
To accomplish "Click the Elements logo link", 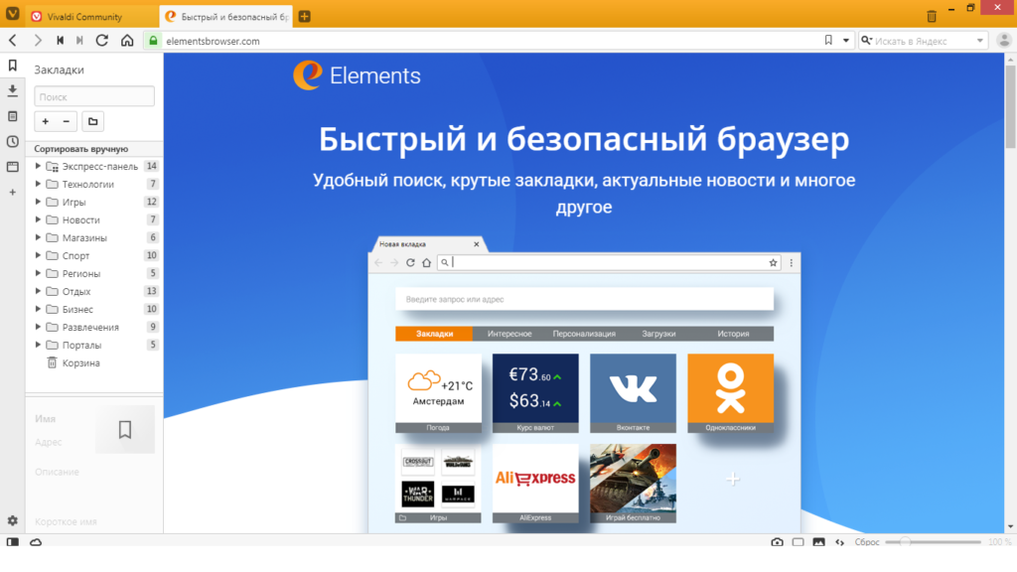I will click(357, 75).
